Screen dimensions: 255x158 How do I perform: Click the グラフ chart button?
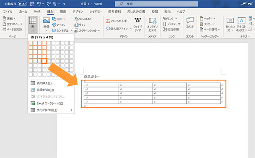[x=80, y=25]
